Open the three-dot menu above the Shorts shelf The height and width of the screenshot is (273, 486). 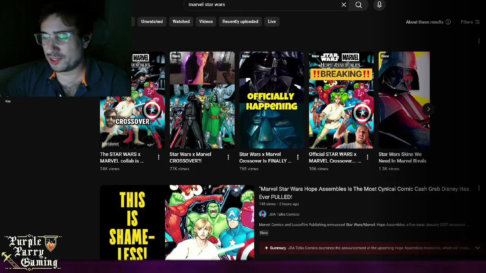click(x=479, y=41)
